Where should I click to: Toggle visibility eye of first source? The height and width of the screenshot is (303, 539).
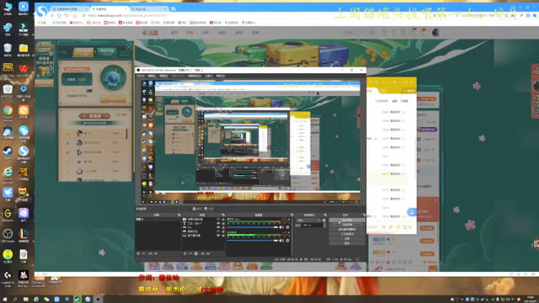click(x=218, y=219)
